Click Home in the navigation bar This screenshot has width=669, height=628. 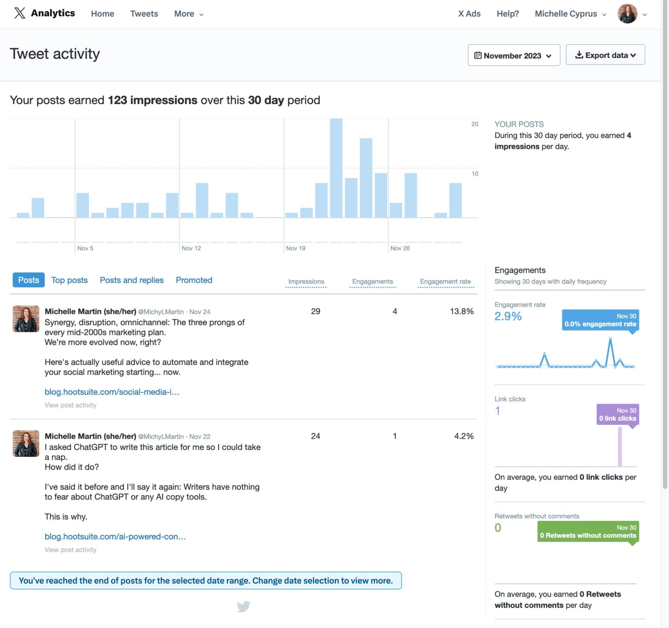102,13
